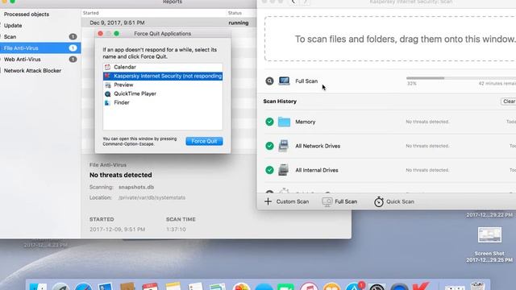This screenshot has height=290, width=516.
Task: Start Full Scan from bottom toolbar
Action: coord(339,201)
